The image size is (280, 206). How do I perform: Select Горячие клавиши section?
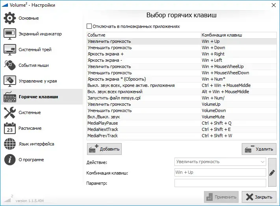coord(41,97)
